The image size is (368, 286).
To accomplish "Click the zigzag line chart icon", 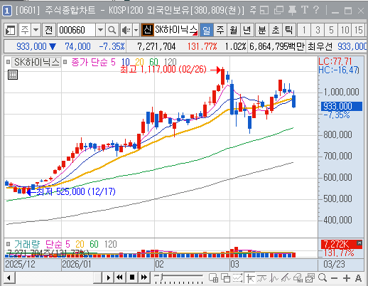I will tap(274, 278).
